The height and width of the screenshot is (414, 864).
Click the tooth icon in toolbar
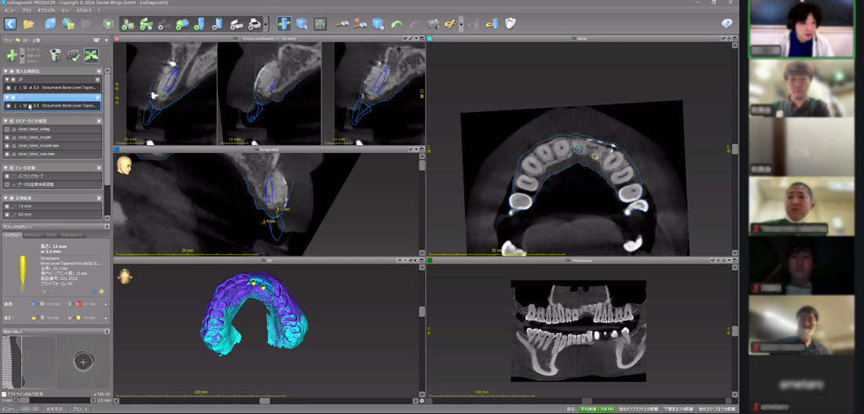[510, 24]
